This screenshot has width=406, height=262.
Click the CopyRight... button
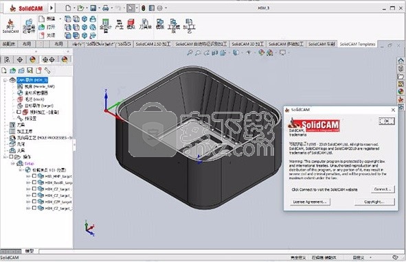[374, 202]
